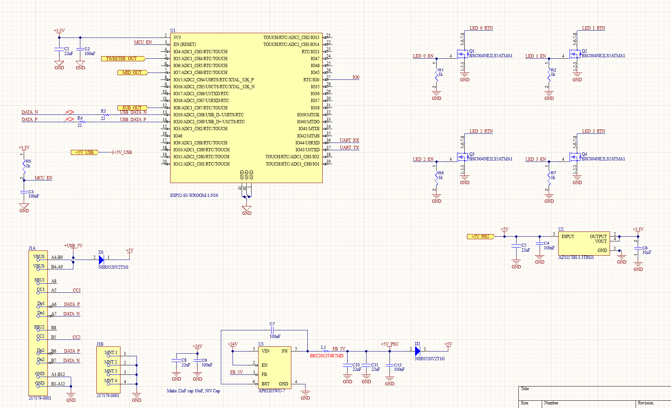Select capacitor C1 22uF symbol

coord(59,49)
